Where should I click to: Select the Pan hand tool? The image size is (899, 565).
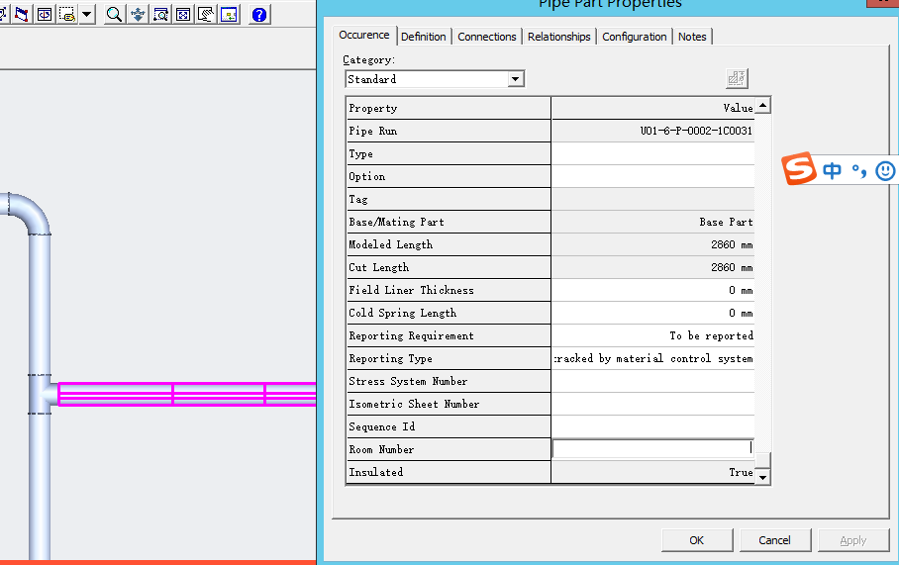pos(206,14)
